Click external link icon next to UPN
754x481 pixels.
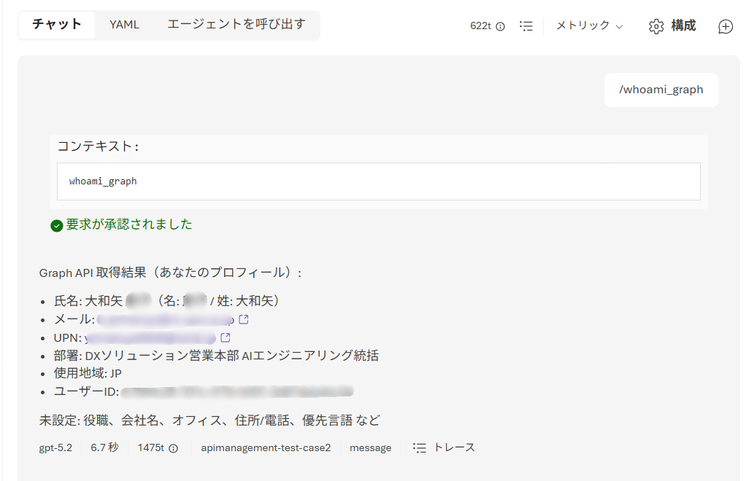pos(225,337)
